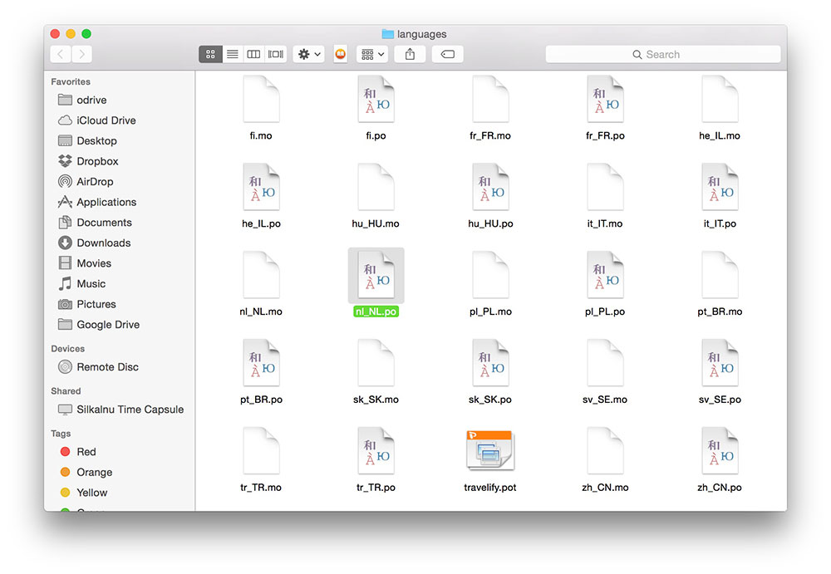Switch to Cover Flow view
This screenshot has width=831, height=574.
click(276, 54)
